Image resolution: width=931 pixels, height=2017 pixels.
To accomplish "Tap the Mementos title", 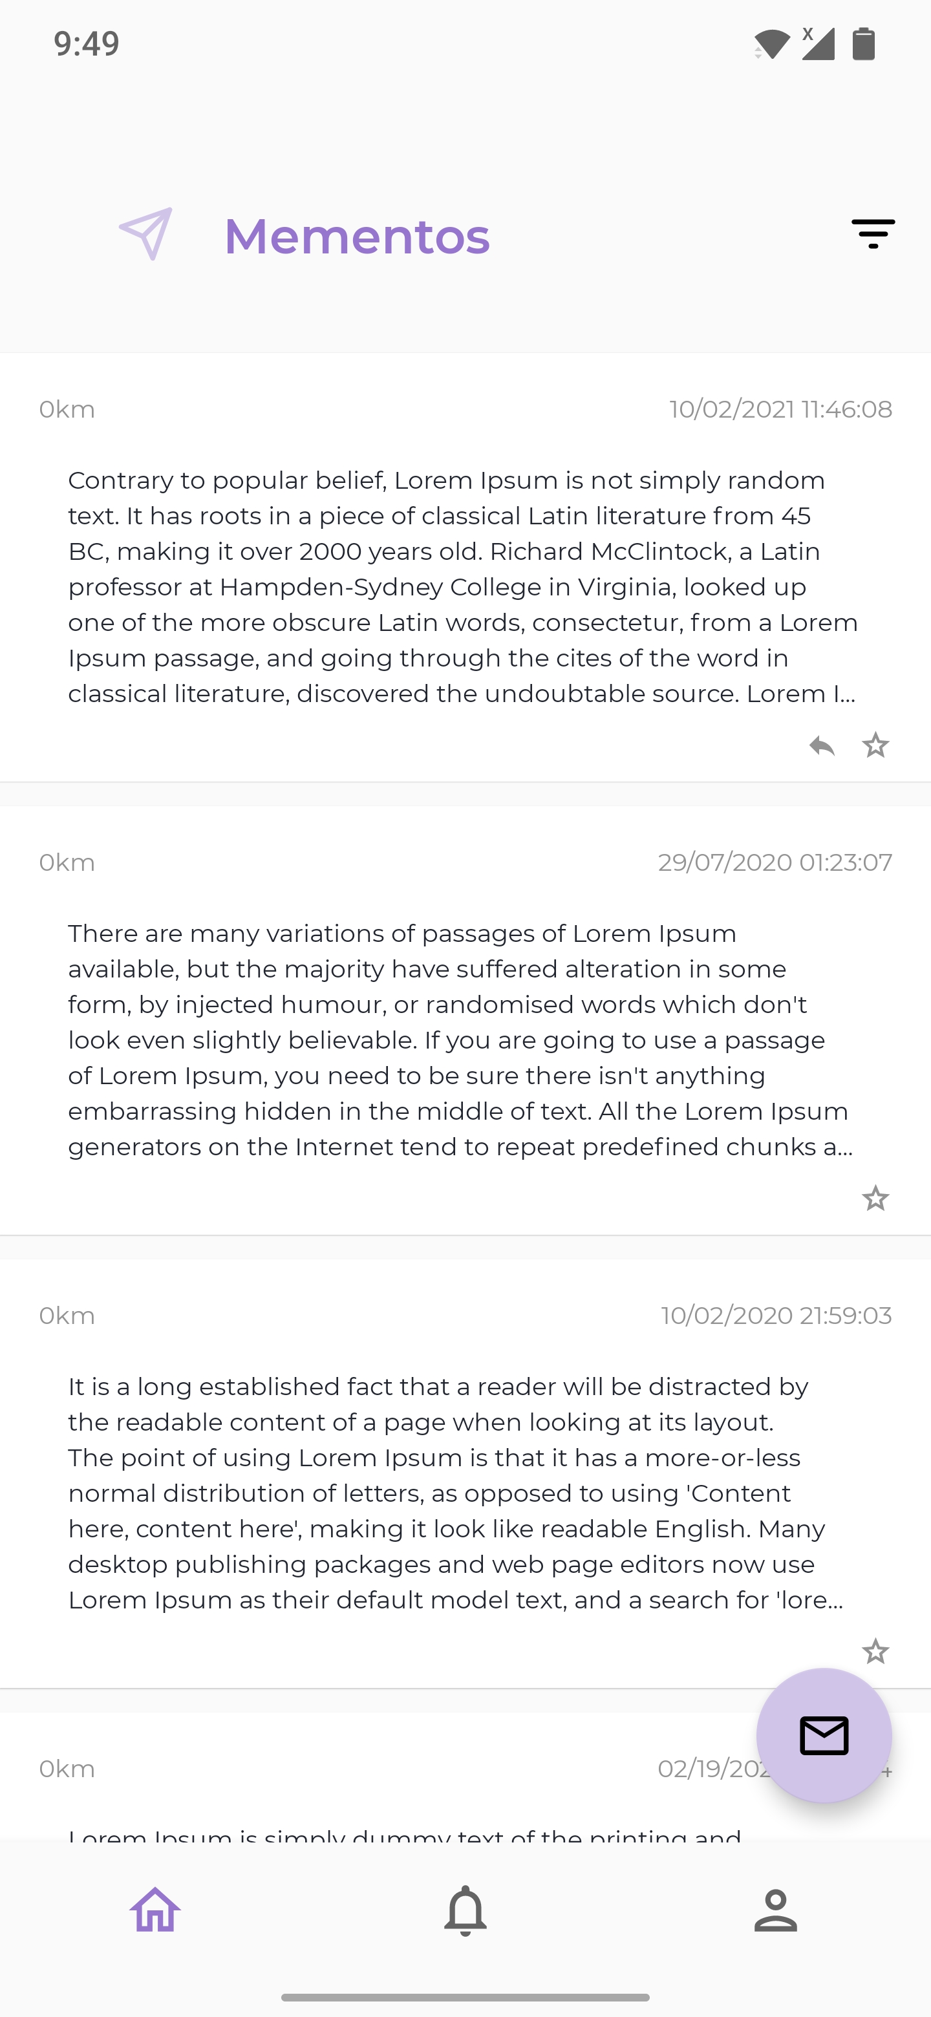I will point(357,236).
